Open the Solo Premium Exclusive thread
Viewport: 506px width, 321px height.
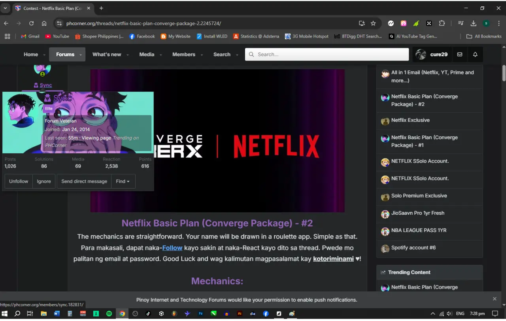[x=419, y=196]
